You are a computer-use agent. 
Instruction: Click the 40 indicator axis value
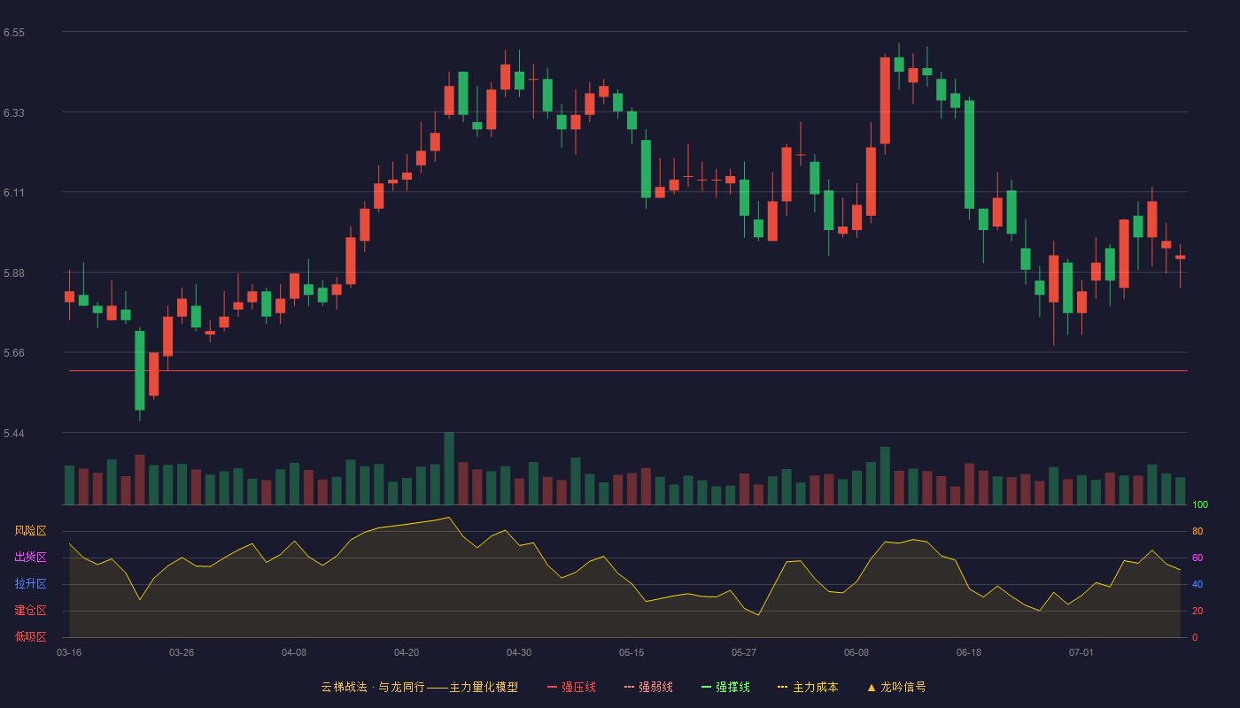(1197, 585)
